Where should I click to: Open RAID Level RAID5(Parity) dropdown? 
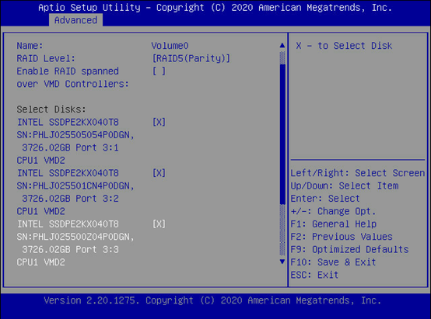191,58
